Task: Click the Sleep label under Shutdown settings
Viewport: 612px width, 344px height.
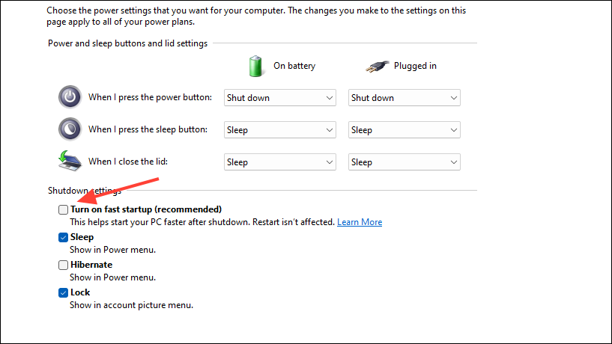Action: (82, 237)
